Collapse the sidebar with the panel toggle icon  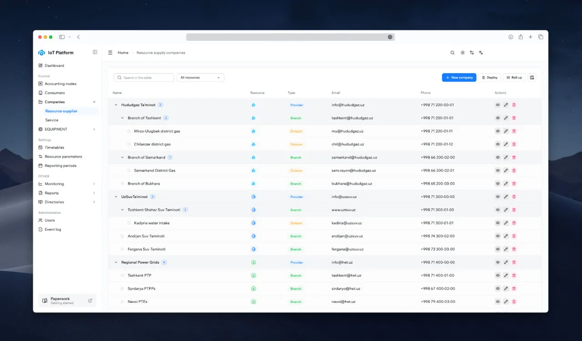pyautogui.click(x=95, y=52)
